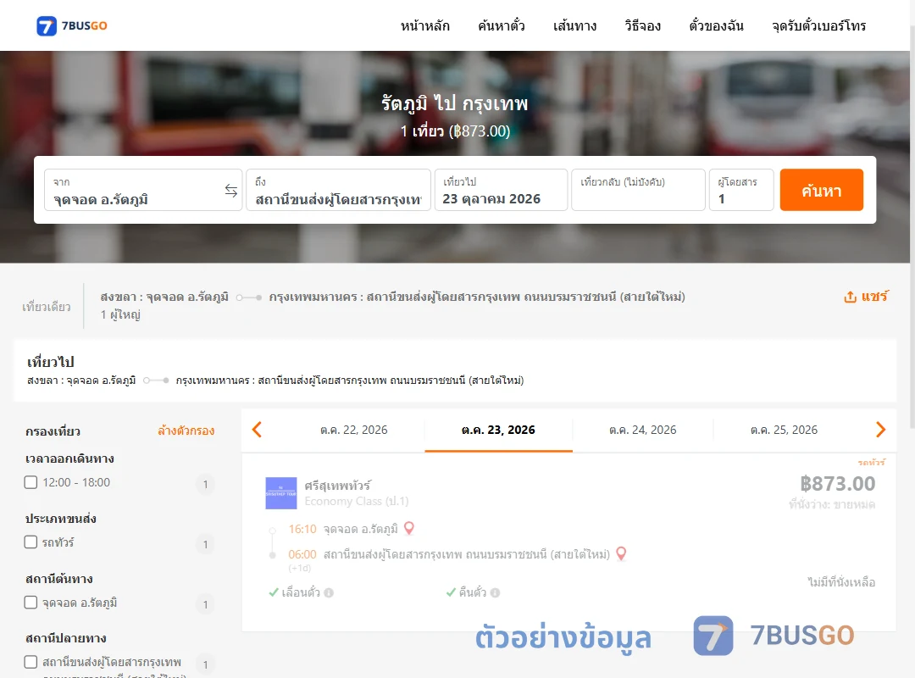Click the ถึง destination field
The height and width of the screenshot is (678, 915).
tap(338, 190)
